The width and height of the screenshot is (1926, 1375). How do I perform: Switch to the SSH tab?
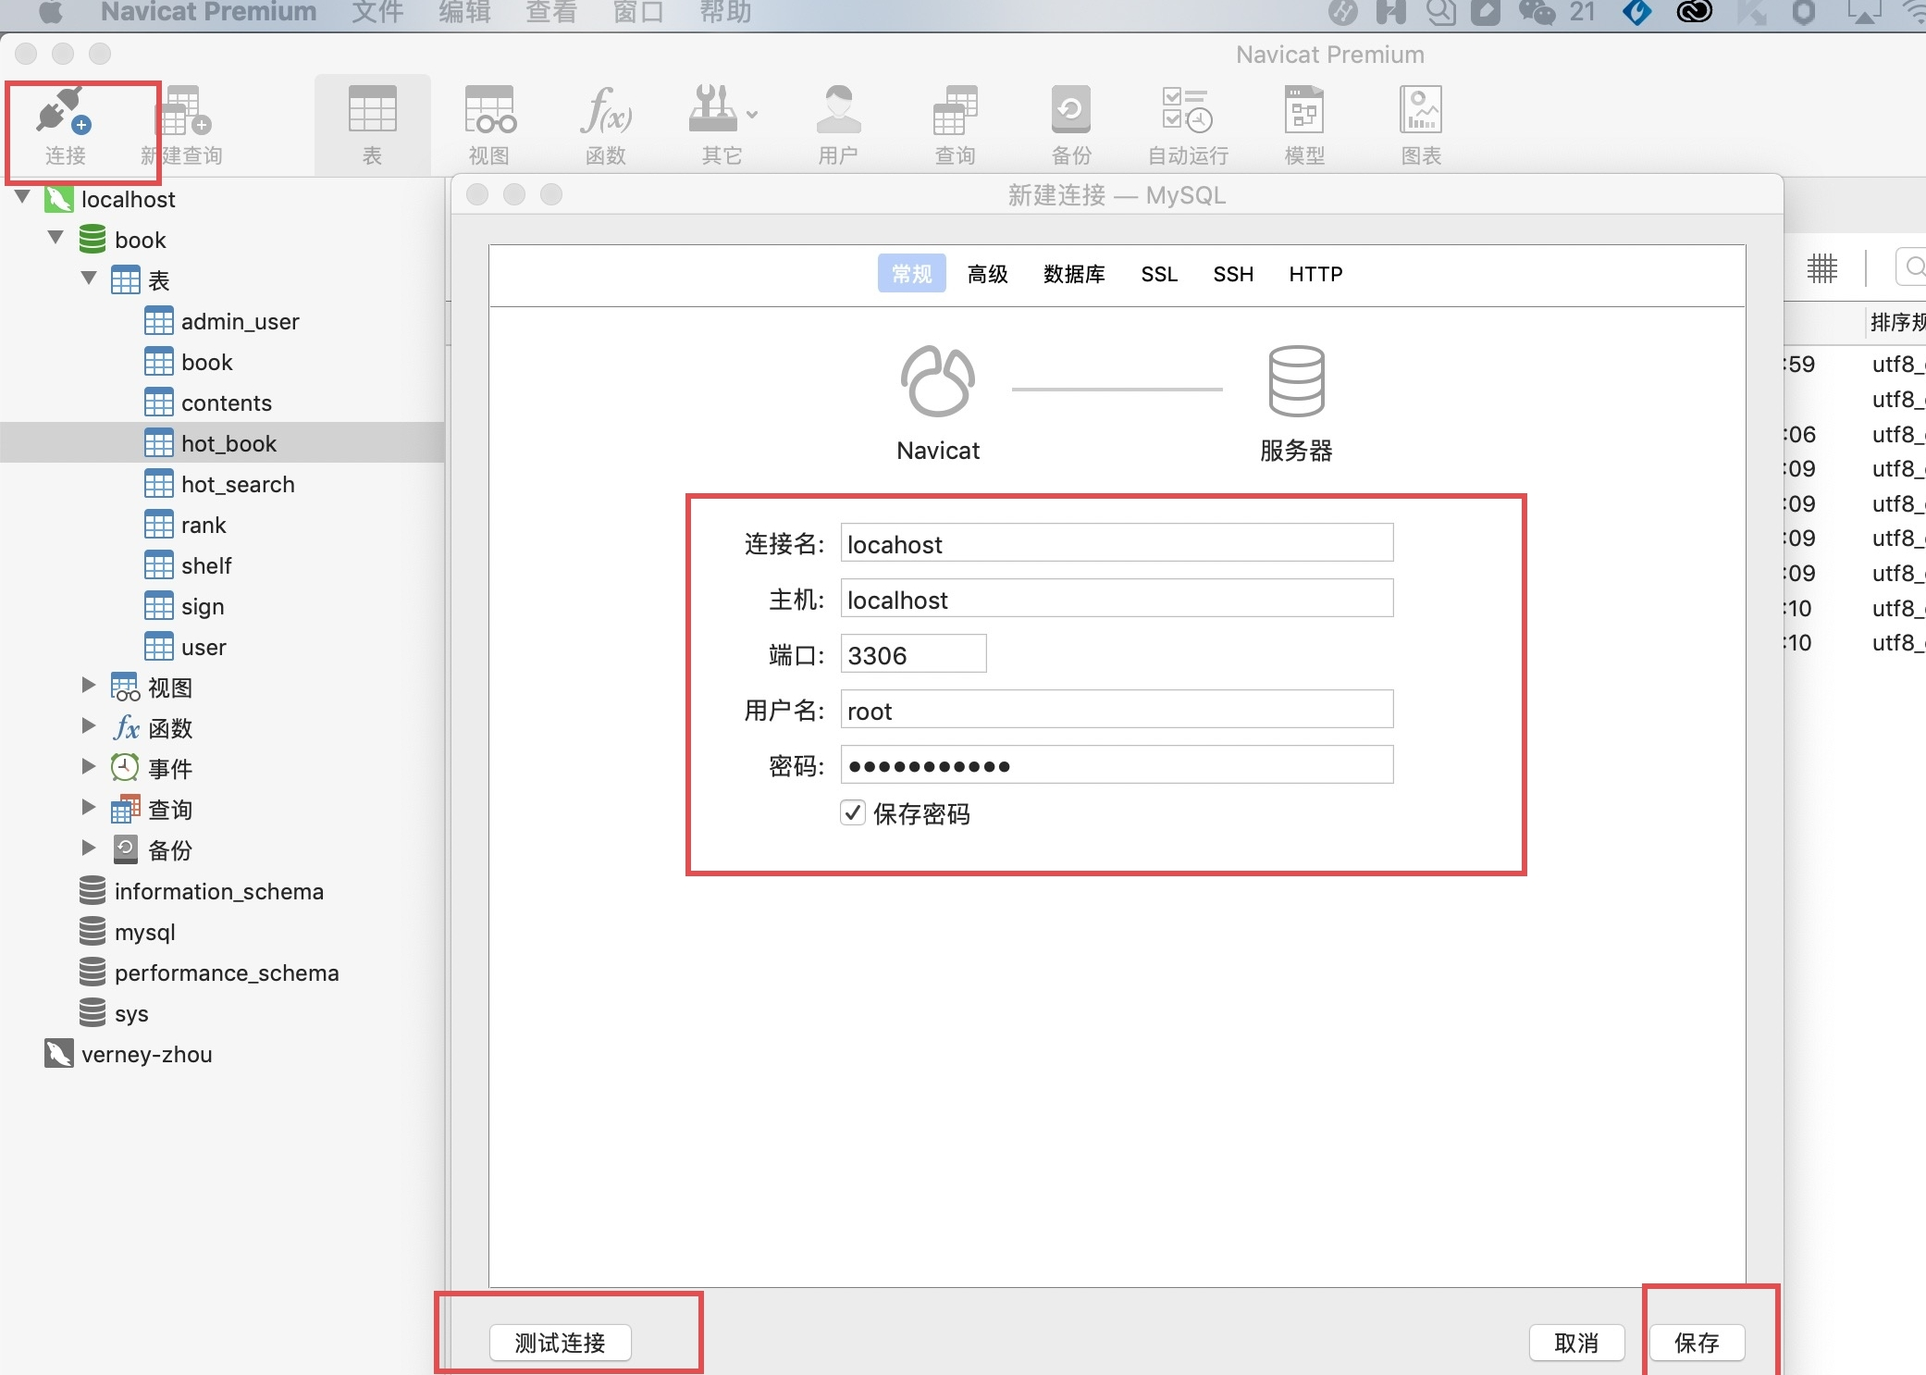click(1233, 274)
